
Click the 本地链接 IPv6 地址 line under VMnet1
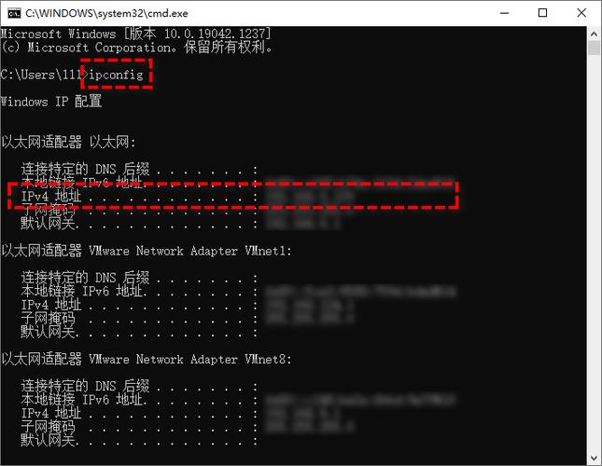click(238, 291)
